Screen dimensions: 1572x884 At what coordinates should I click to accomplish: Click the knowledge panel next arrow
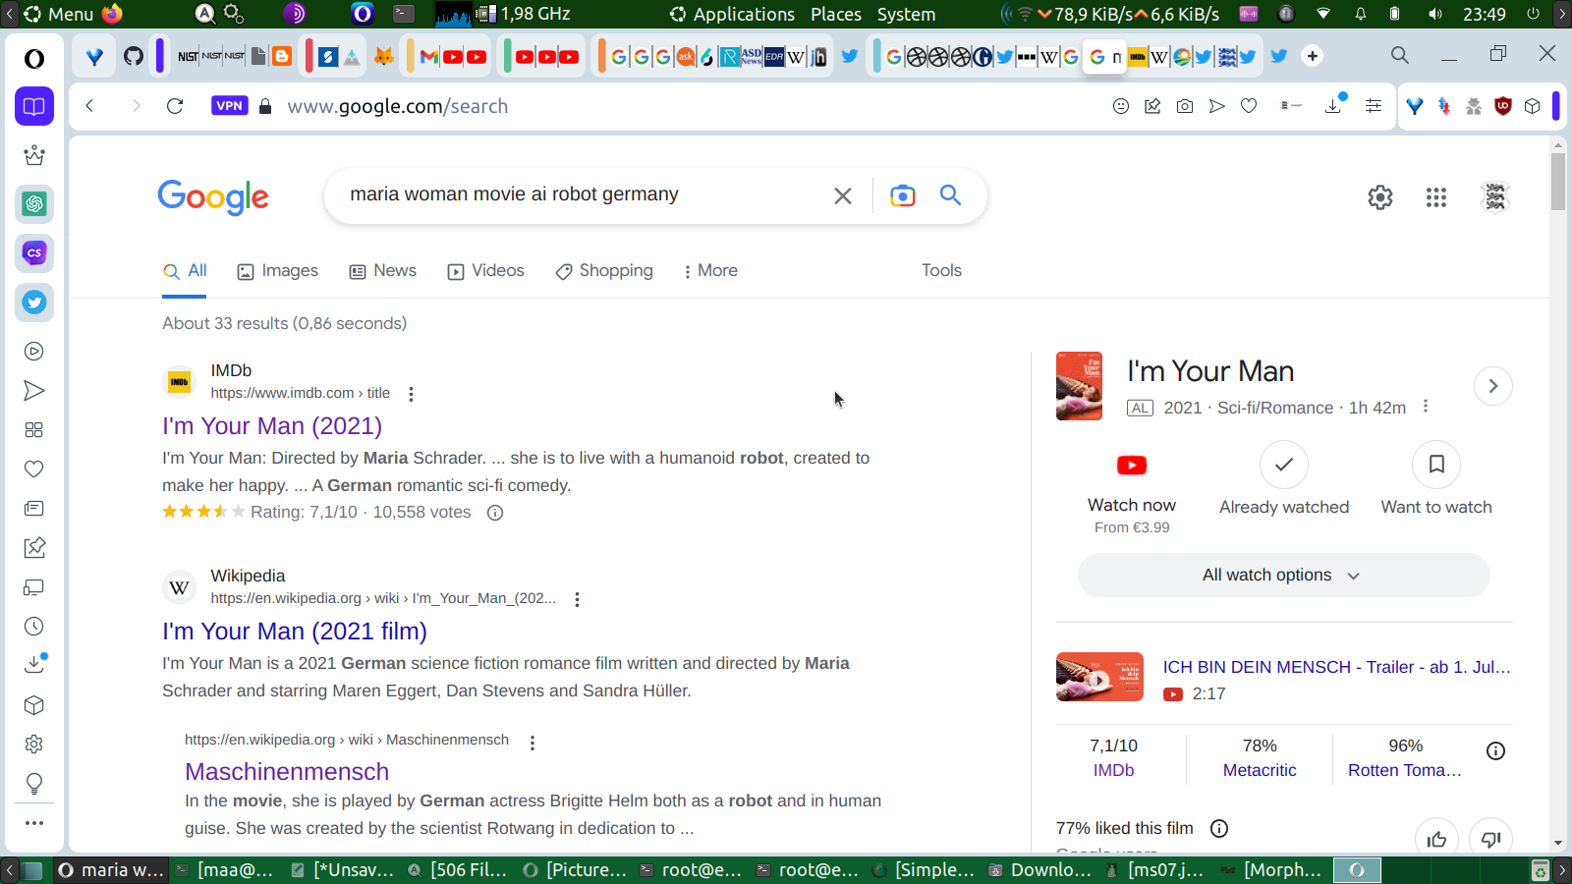(x=1493, y=386)
